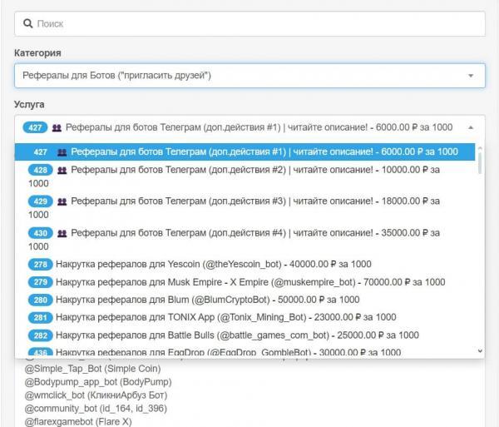
Task: Click the people icon in option 428
Action: coord(62,170)
